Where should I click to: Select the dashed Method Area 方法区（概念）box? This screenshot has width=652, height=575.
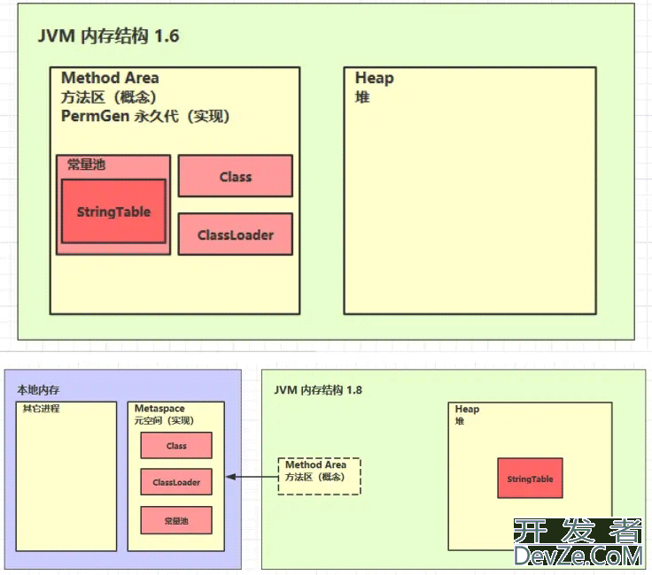(319, 476)
